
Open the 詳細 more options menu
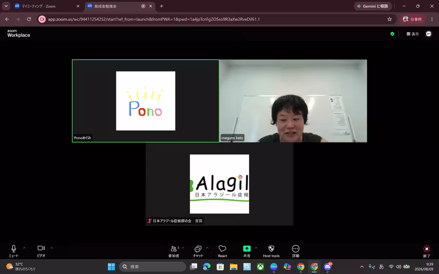pyautogui.click(x=296, y=251)
